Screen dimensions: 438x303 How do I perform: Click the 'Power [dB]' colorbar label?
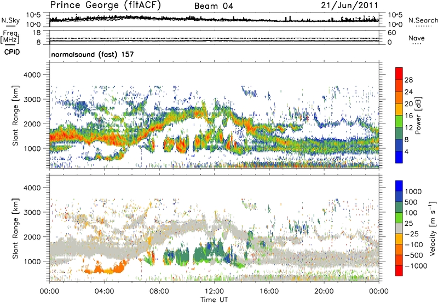tap(418, 115)
